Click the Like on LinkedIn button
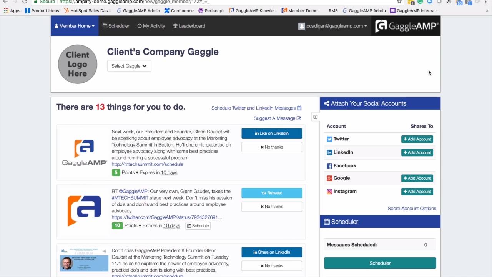The width and height of the screenshot is (492, 277). tap(272, 133)
